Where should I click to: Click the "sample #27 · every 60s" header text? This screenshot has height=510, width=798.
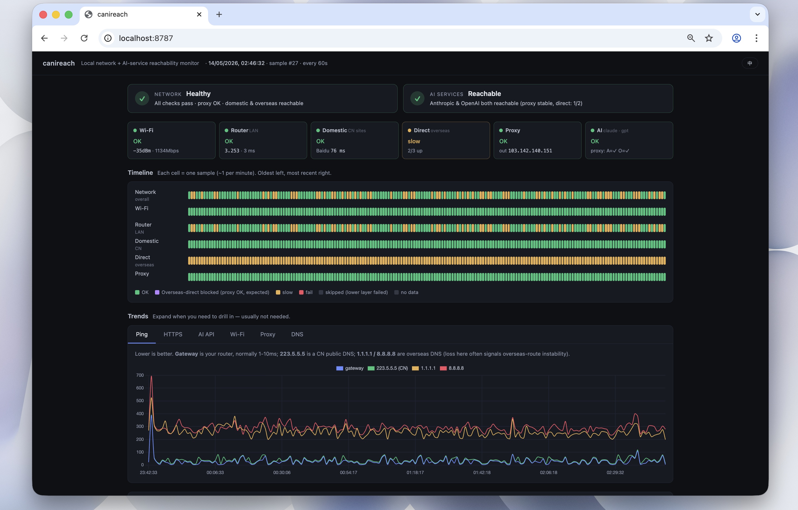298,63
